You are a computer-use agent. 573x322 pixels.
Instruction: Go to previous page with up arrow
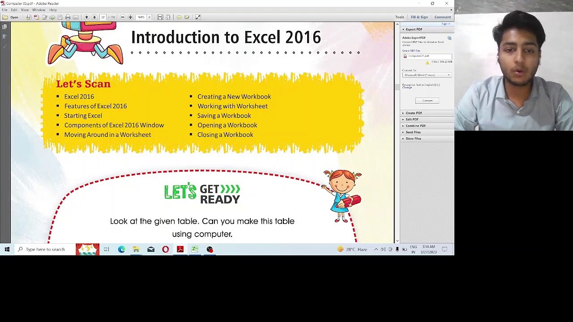pyautogui.click(x=86, y=17)
